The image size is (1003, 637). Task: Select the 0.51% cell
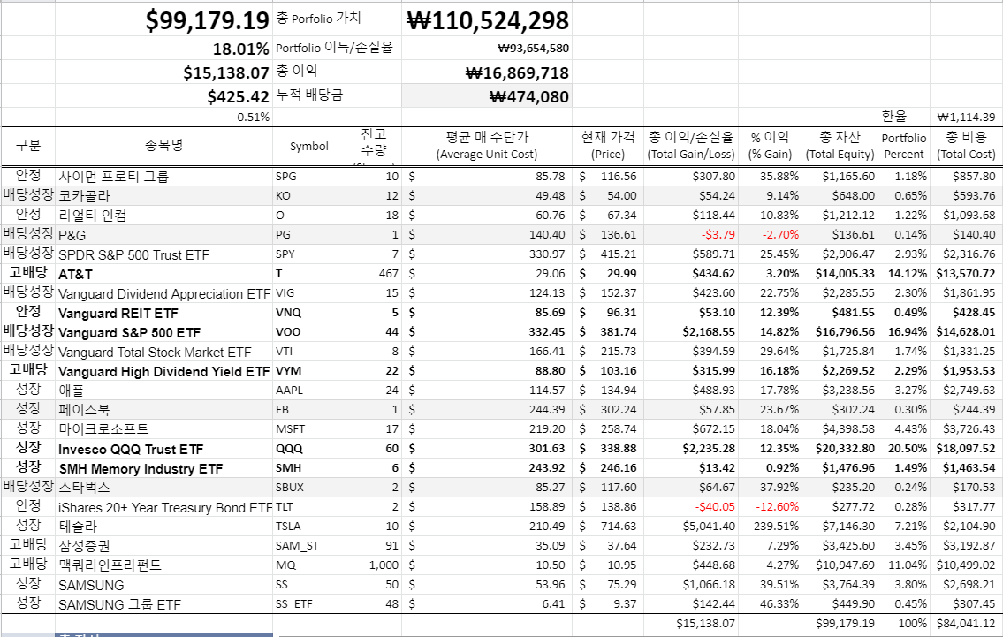tap(163, 117)
